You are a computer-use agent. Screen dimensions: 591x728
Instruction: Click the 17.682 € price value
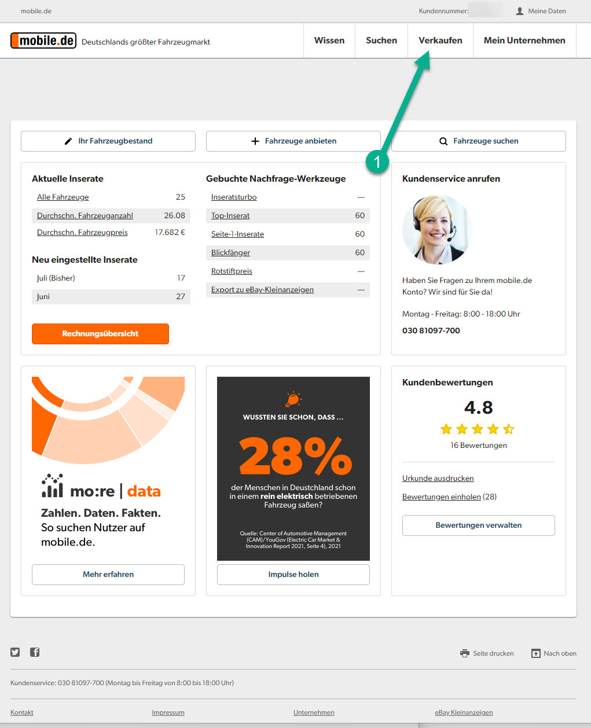pos(170,233)
